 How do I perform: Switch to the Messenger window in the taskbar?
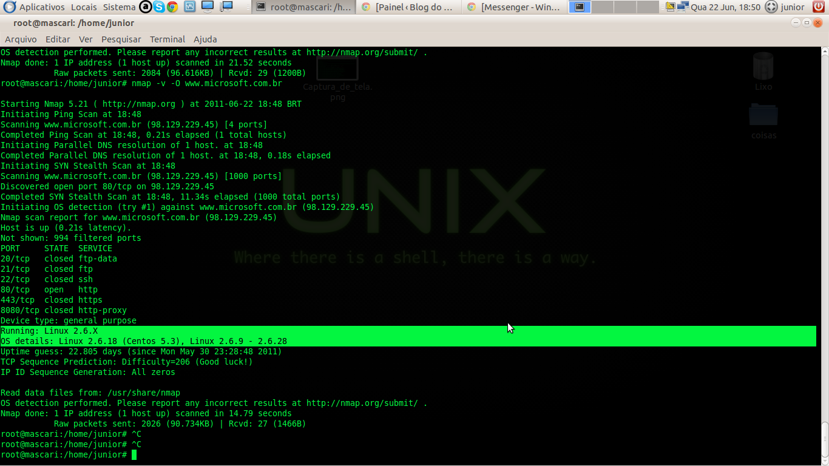(x=515, y=8)
